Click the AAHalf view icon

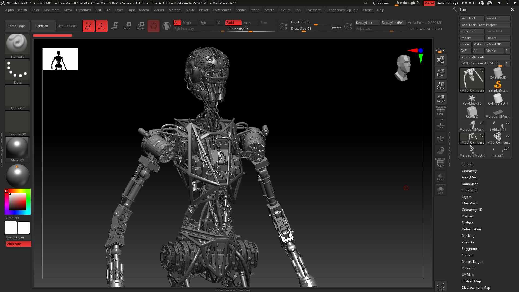point(440,99)
